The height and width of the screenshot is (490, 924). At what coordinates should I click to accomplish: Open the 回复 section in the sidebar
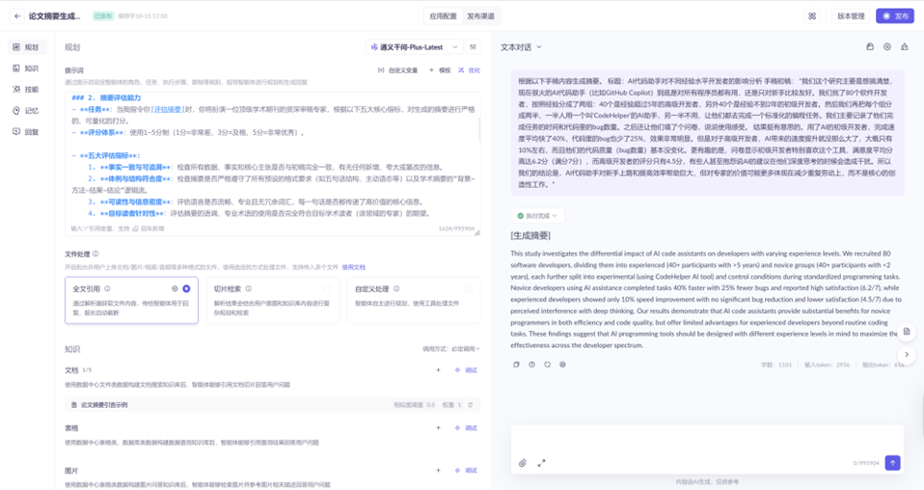pos(26,132)
